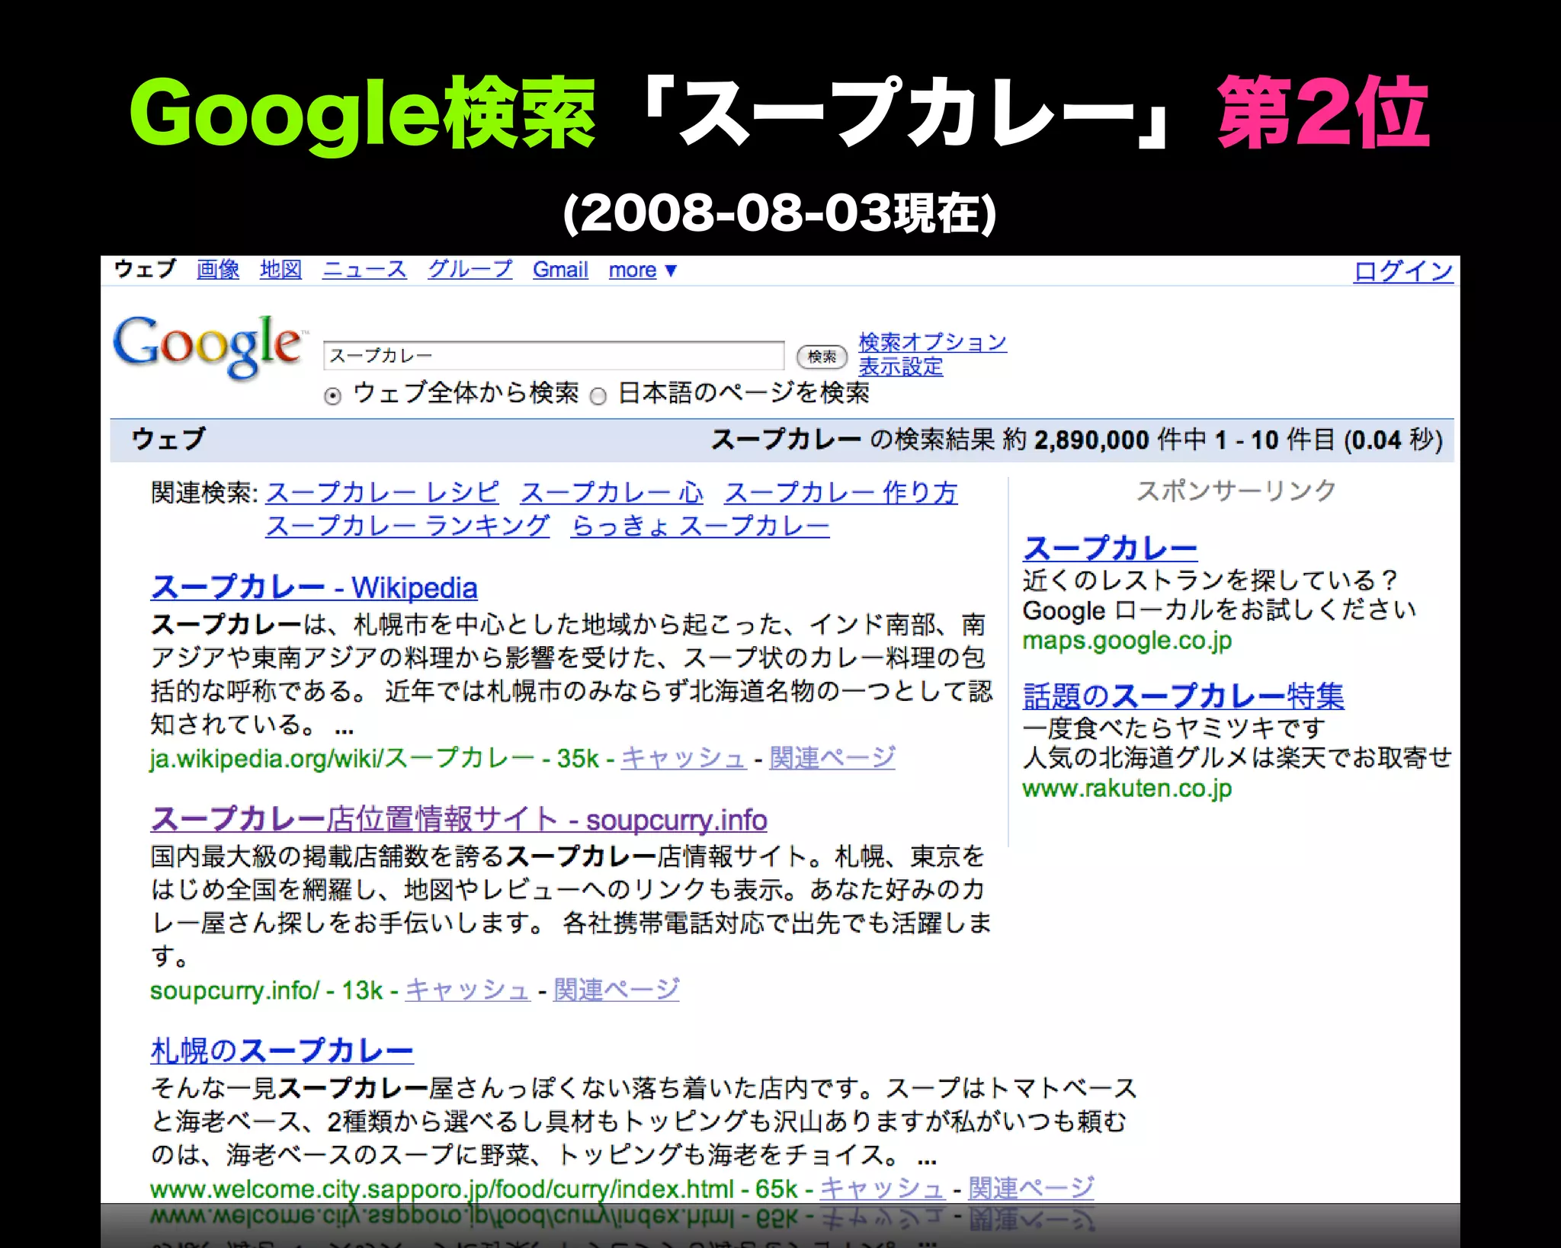
Task: Click the ja.wikipedia.org green URL text
Action: click(341, 758)
